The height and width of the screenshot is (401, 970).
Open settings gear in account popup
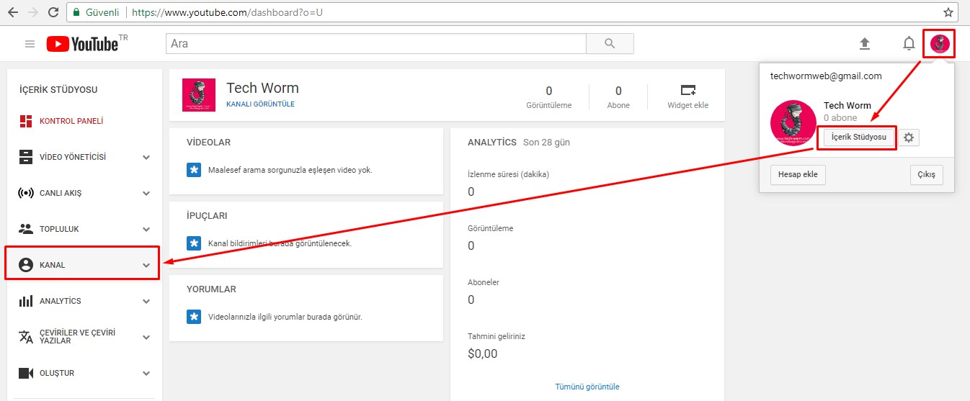pos(909,138)
